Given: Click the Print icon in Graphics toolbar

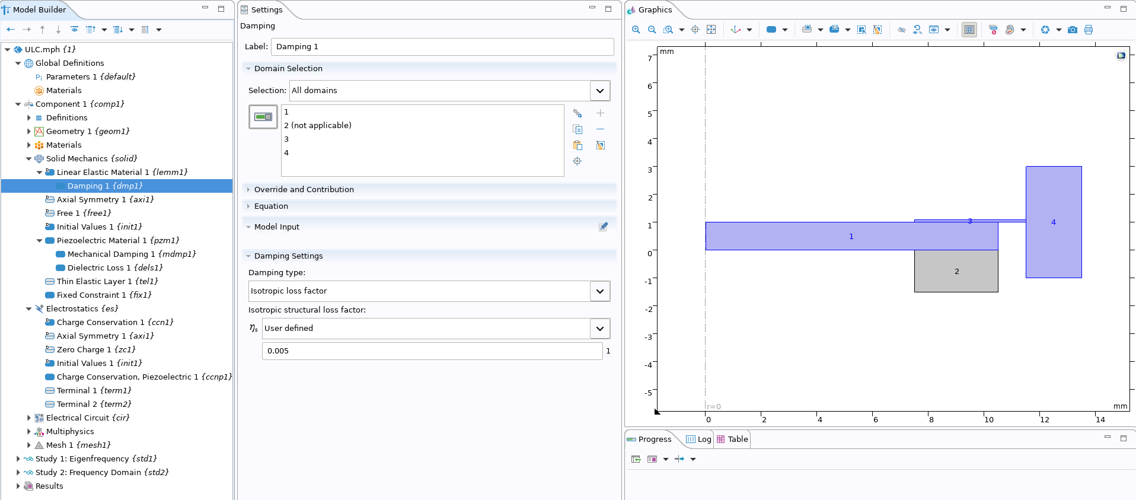Looking at the screenshot, I should click(1089, 30).
